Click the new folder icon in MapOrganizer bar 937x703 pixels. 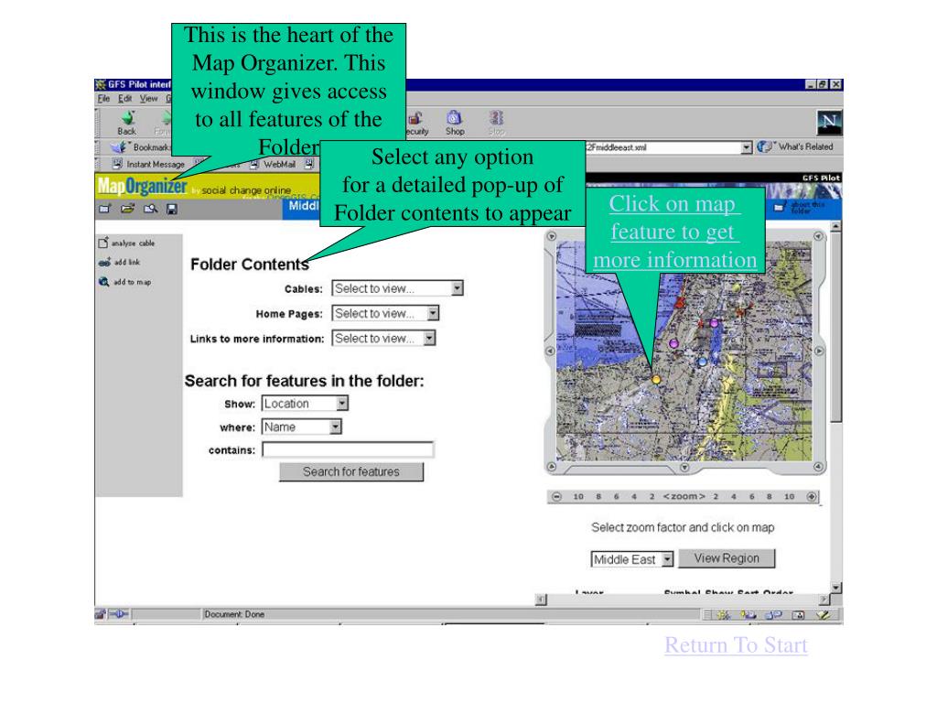[x=105, y=209]
